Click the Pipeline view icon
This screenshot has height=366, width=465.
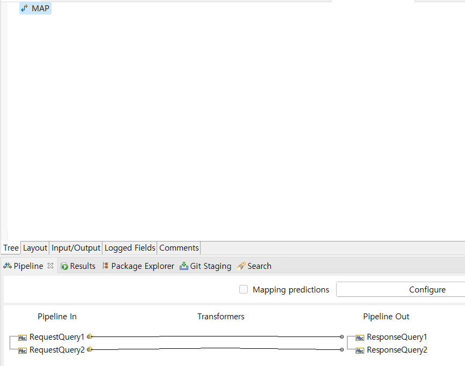(8, 266)
